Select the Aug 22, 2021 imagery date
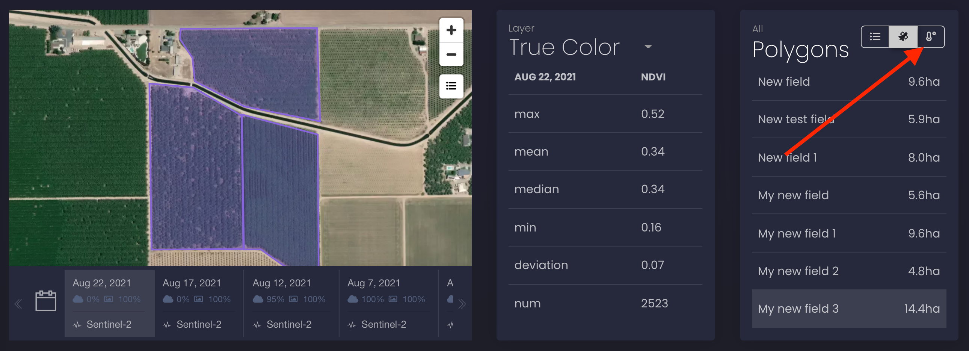 [109, 303]
